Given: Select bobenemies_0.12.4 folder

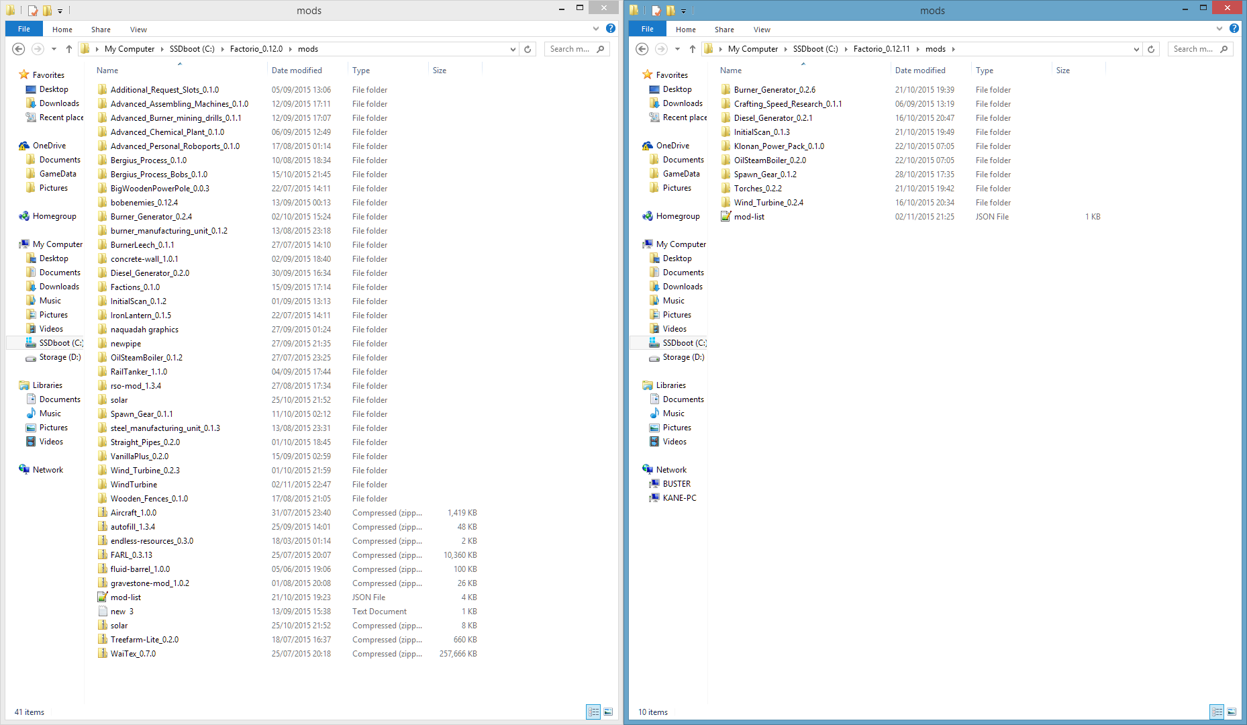Looking at the screenshot, I should pos(138,203).
